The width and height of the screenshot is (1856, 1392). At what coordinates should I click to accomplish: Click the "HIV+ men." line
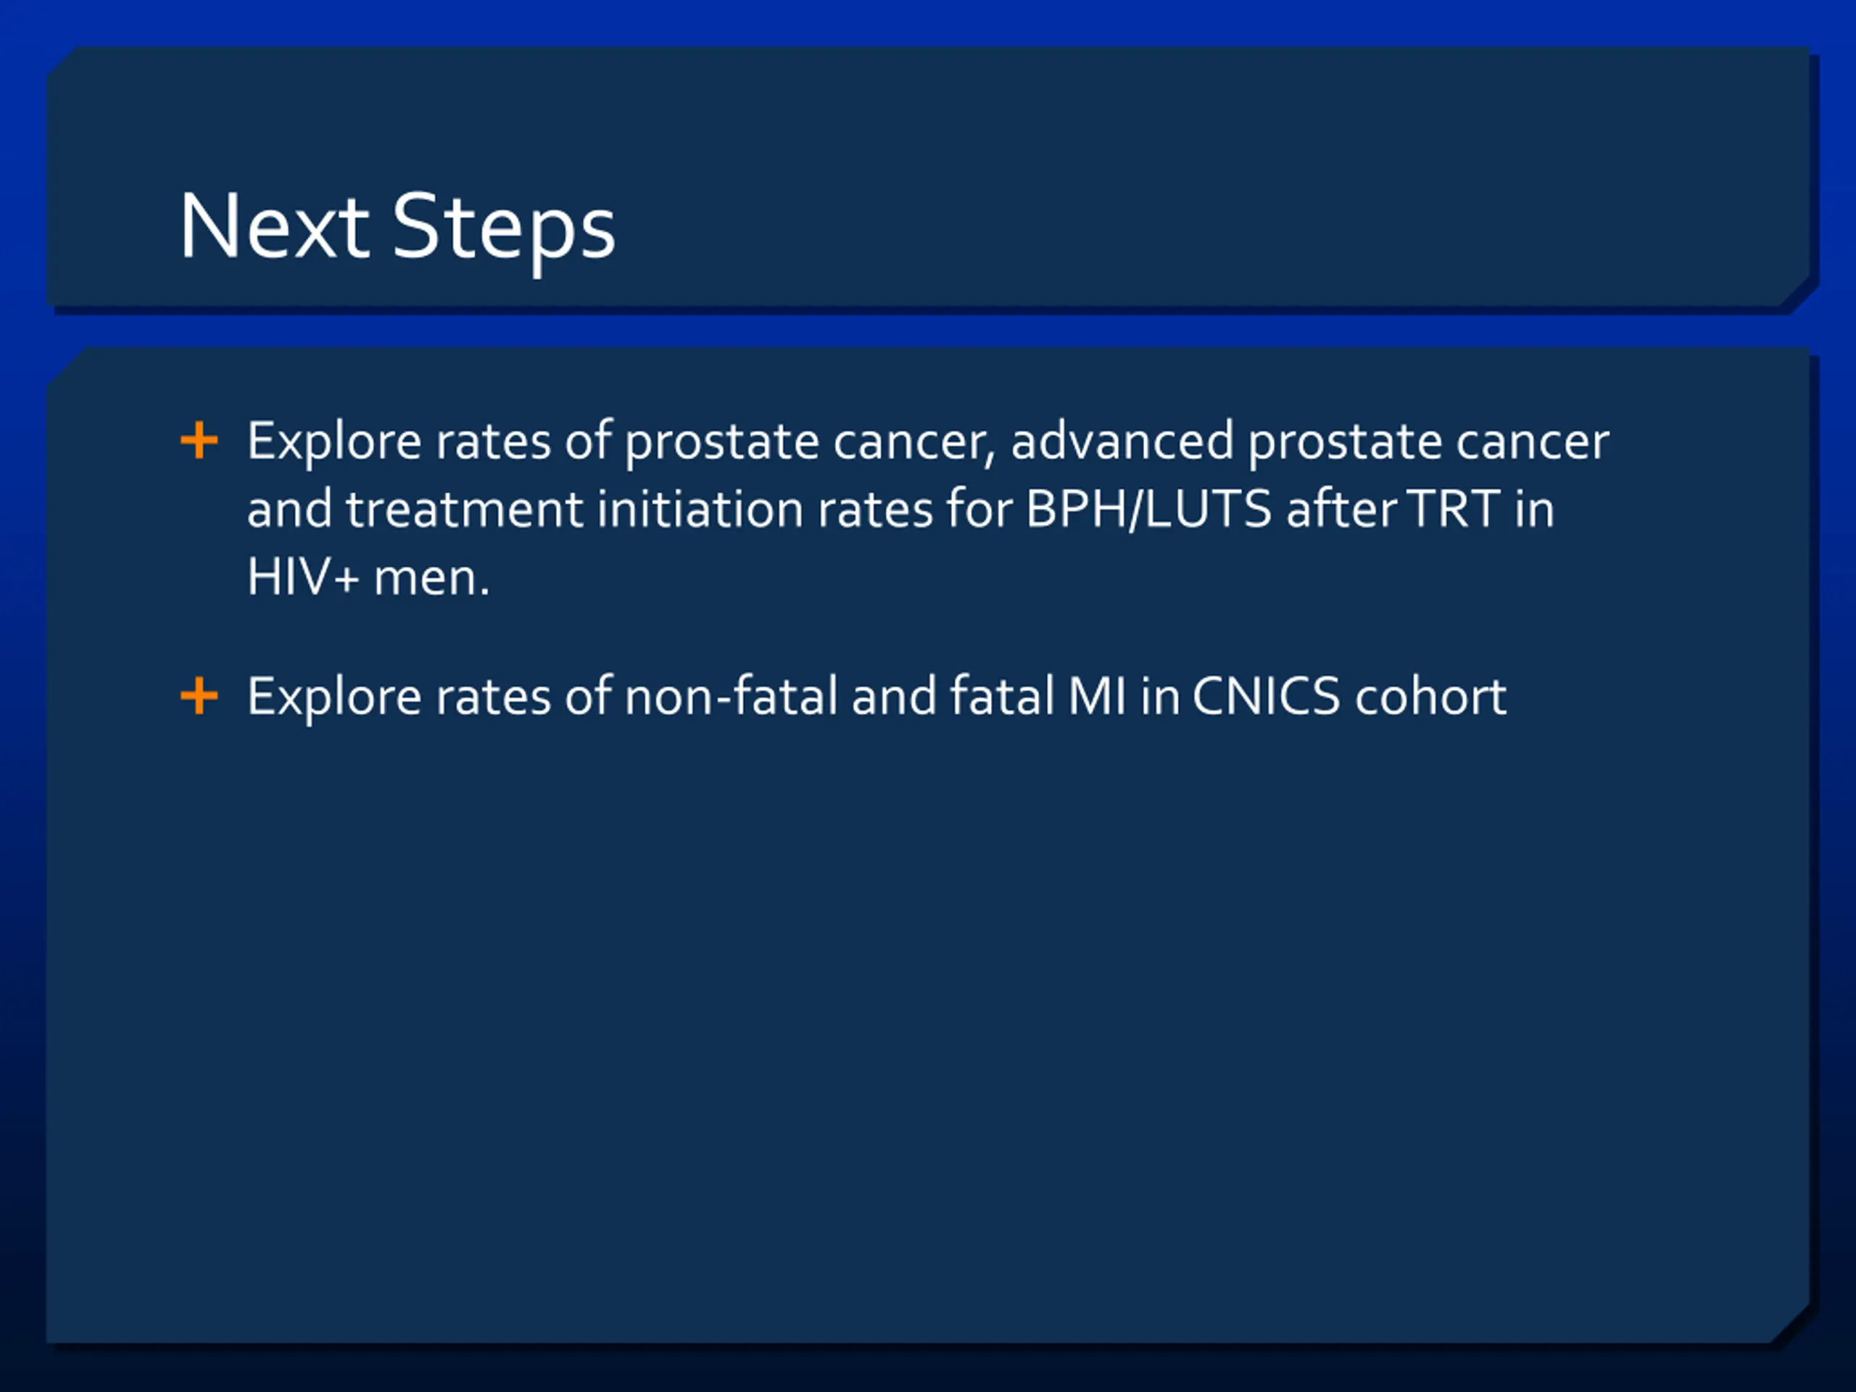tap(368, 577)
